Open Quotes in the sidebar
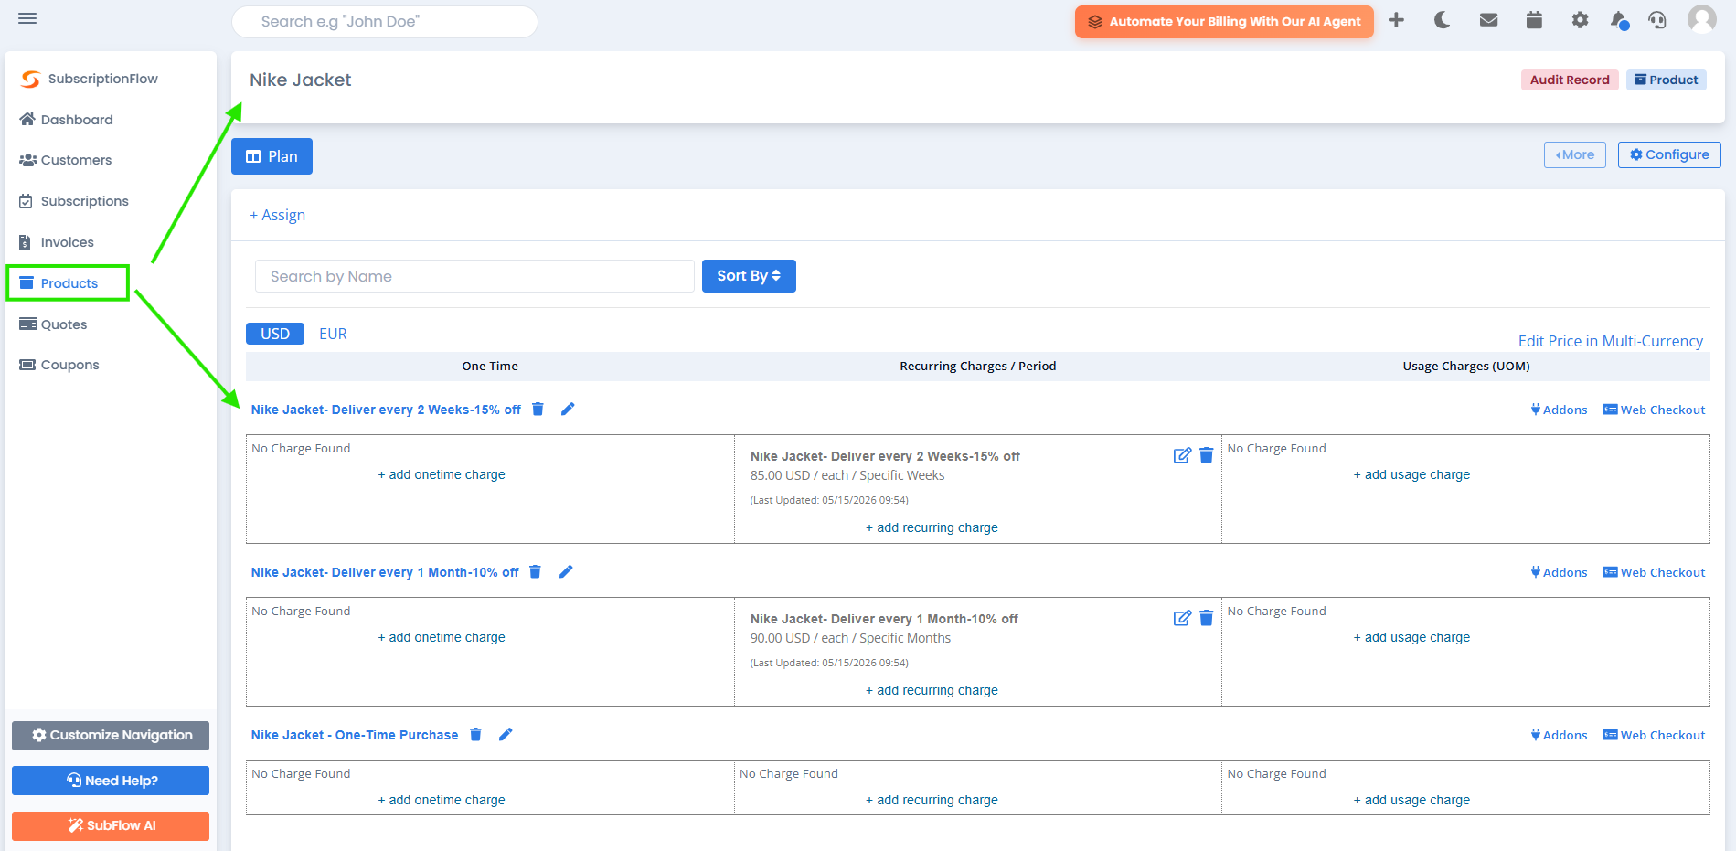Viewport: 1736px width, 851px height. [53, 324]
